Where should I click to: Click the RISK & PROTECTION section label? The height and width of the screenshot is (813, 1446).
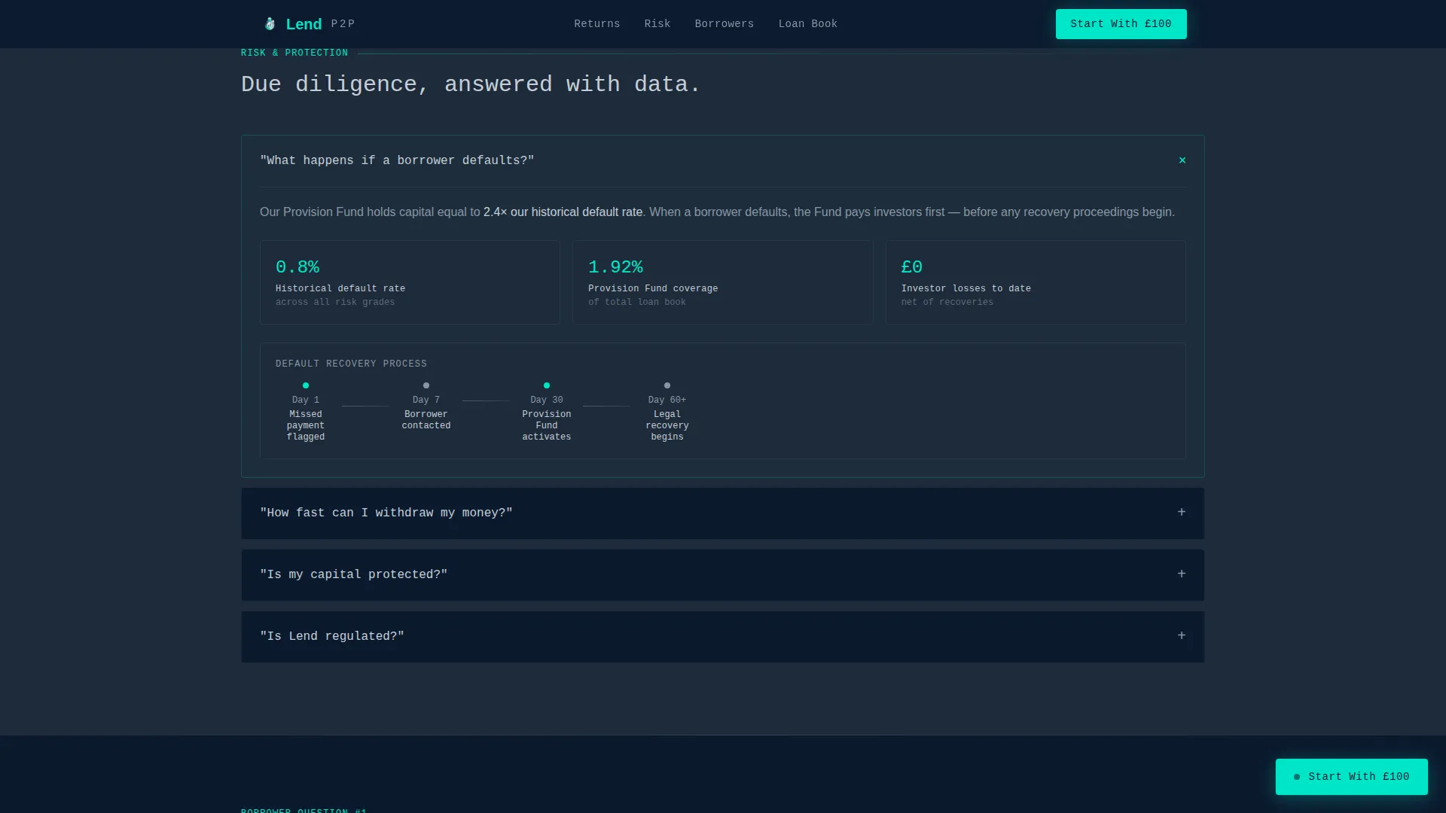click(294, 53)
